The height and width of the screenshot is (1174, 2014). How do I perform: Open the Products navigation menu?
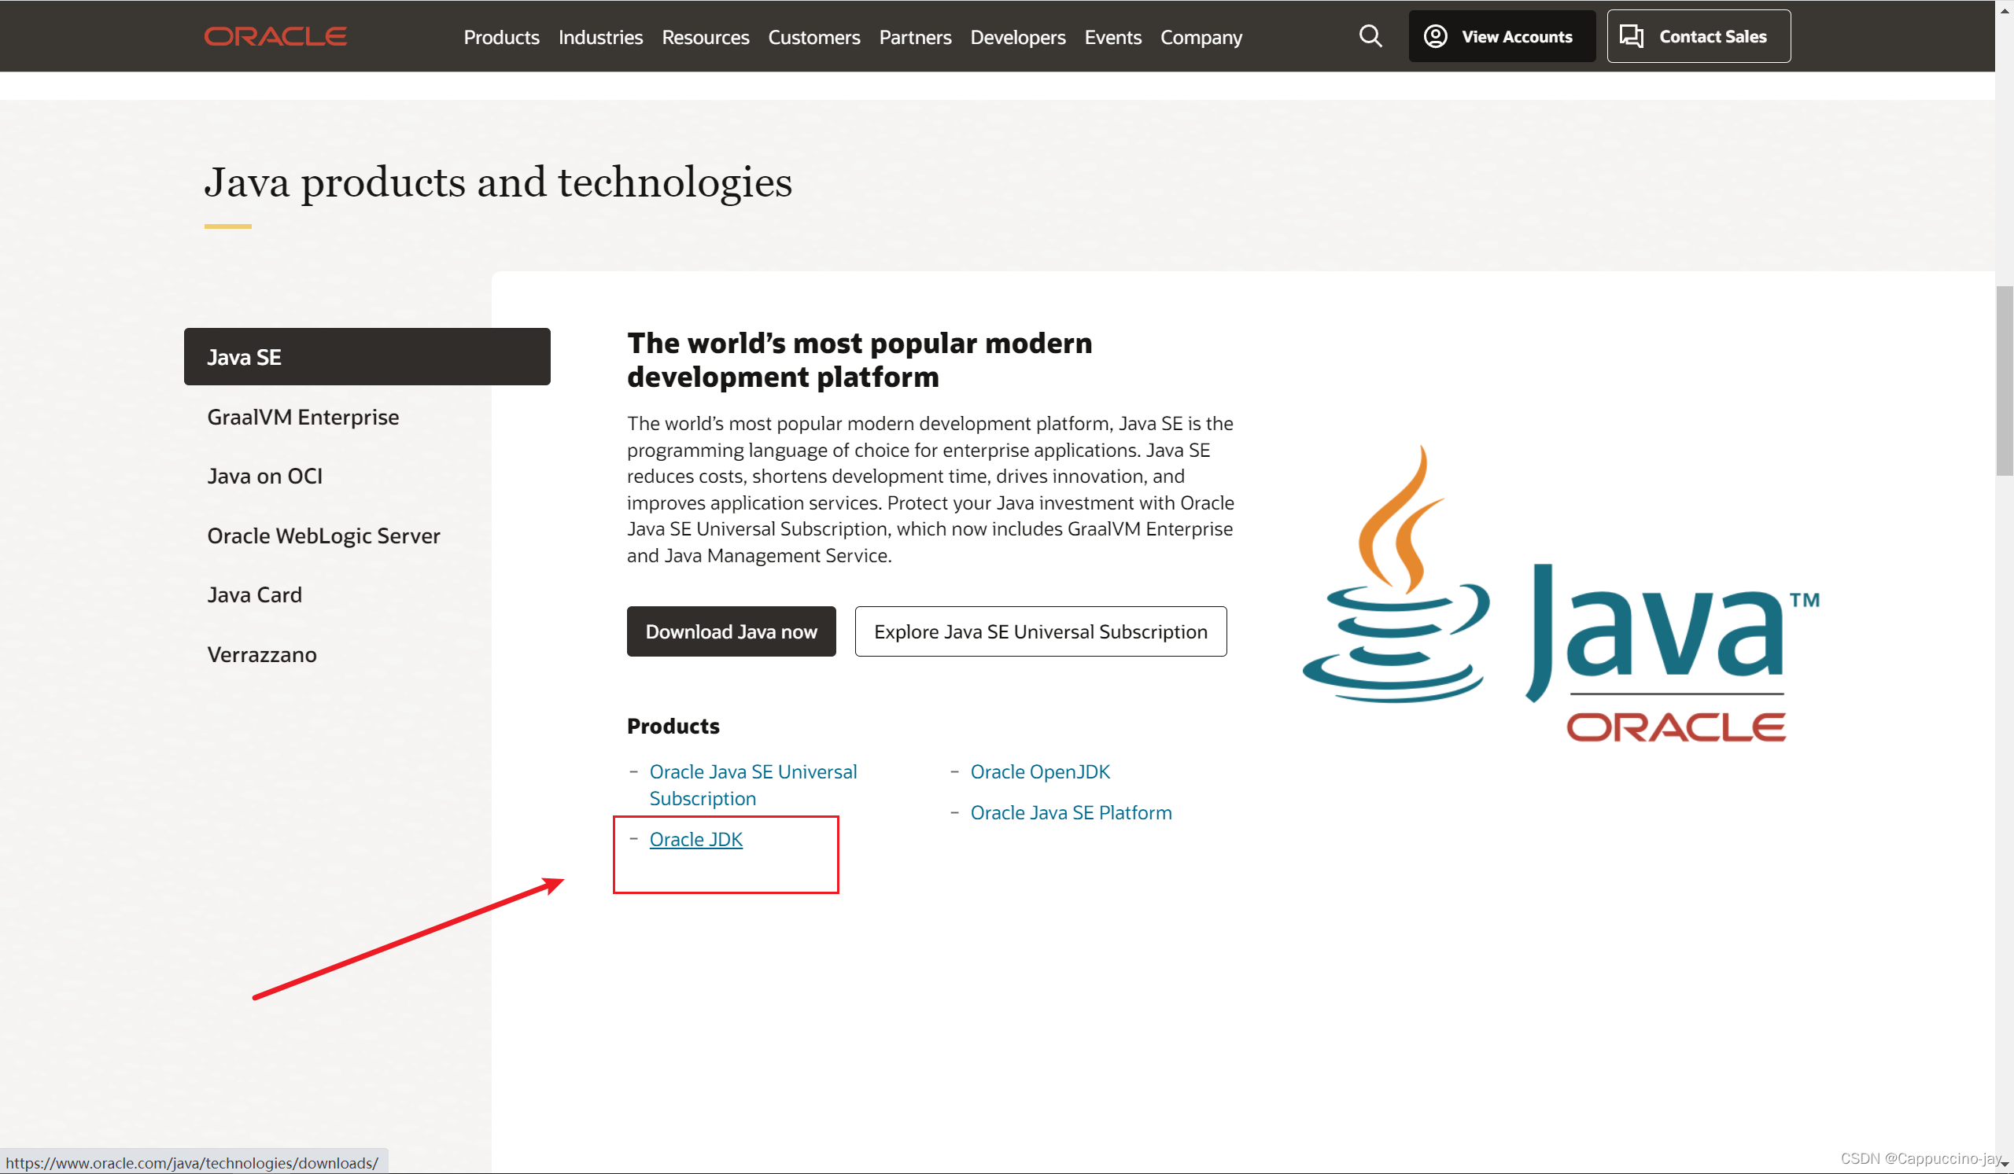point(501,38)
